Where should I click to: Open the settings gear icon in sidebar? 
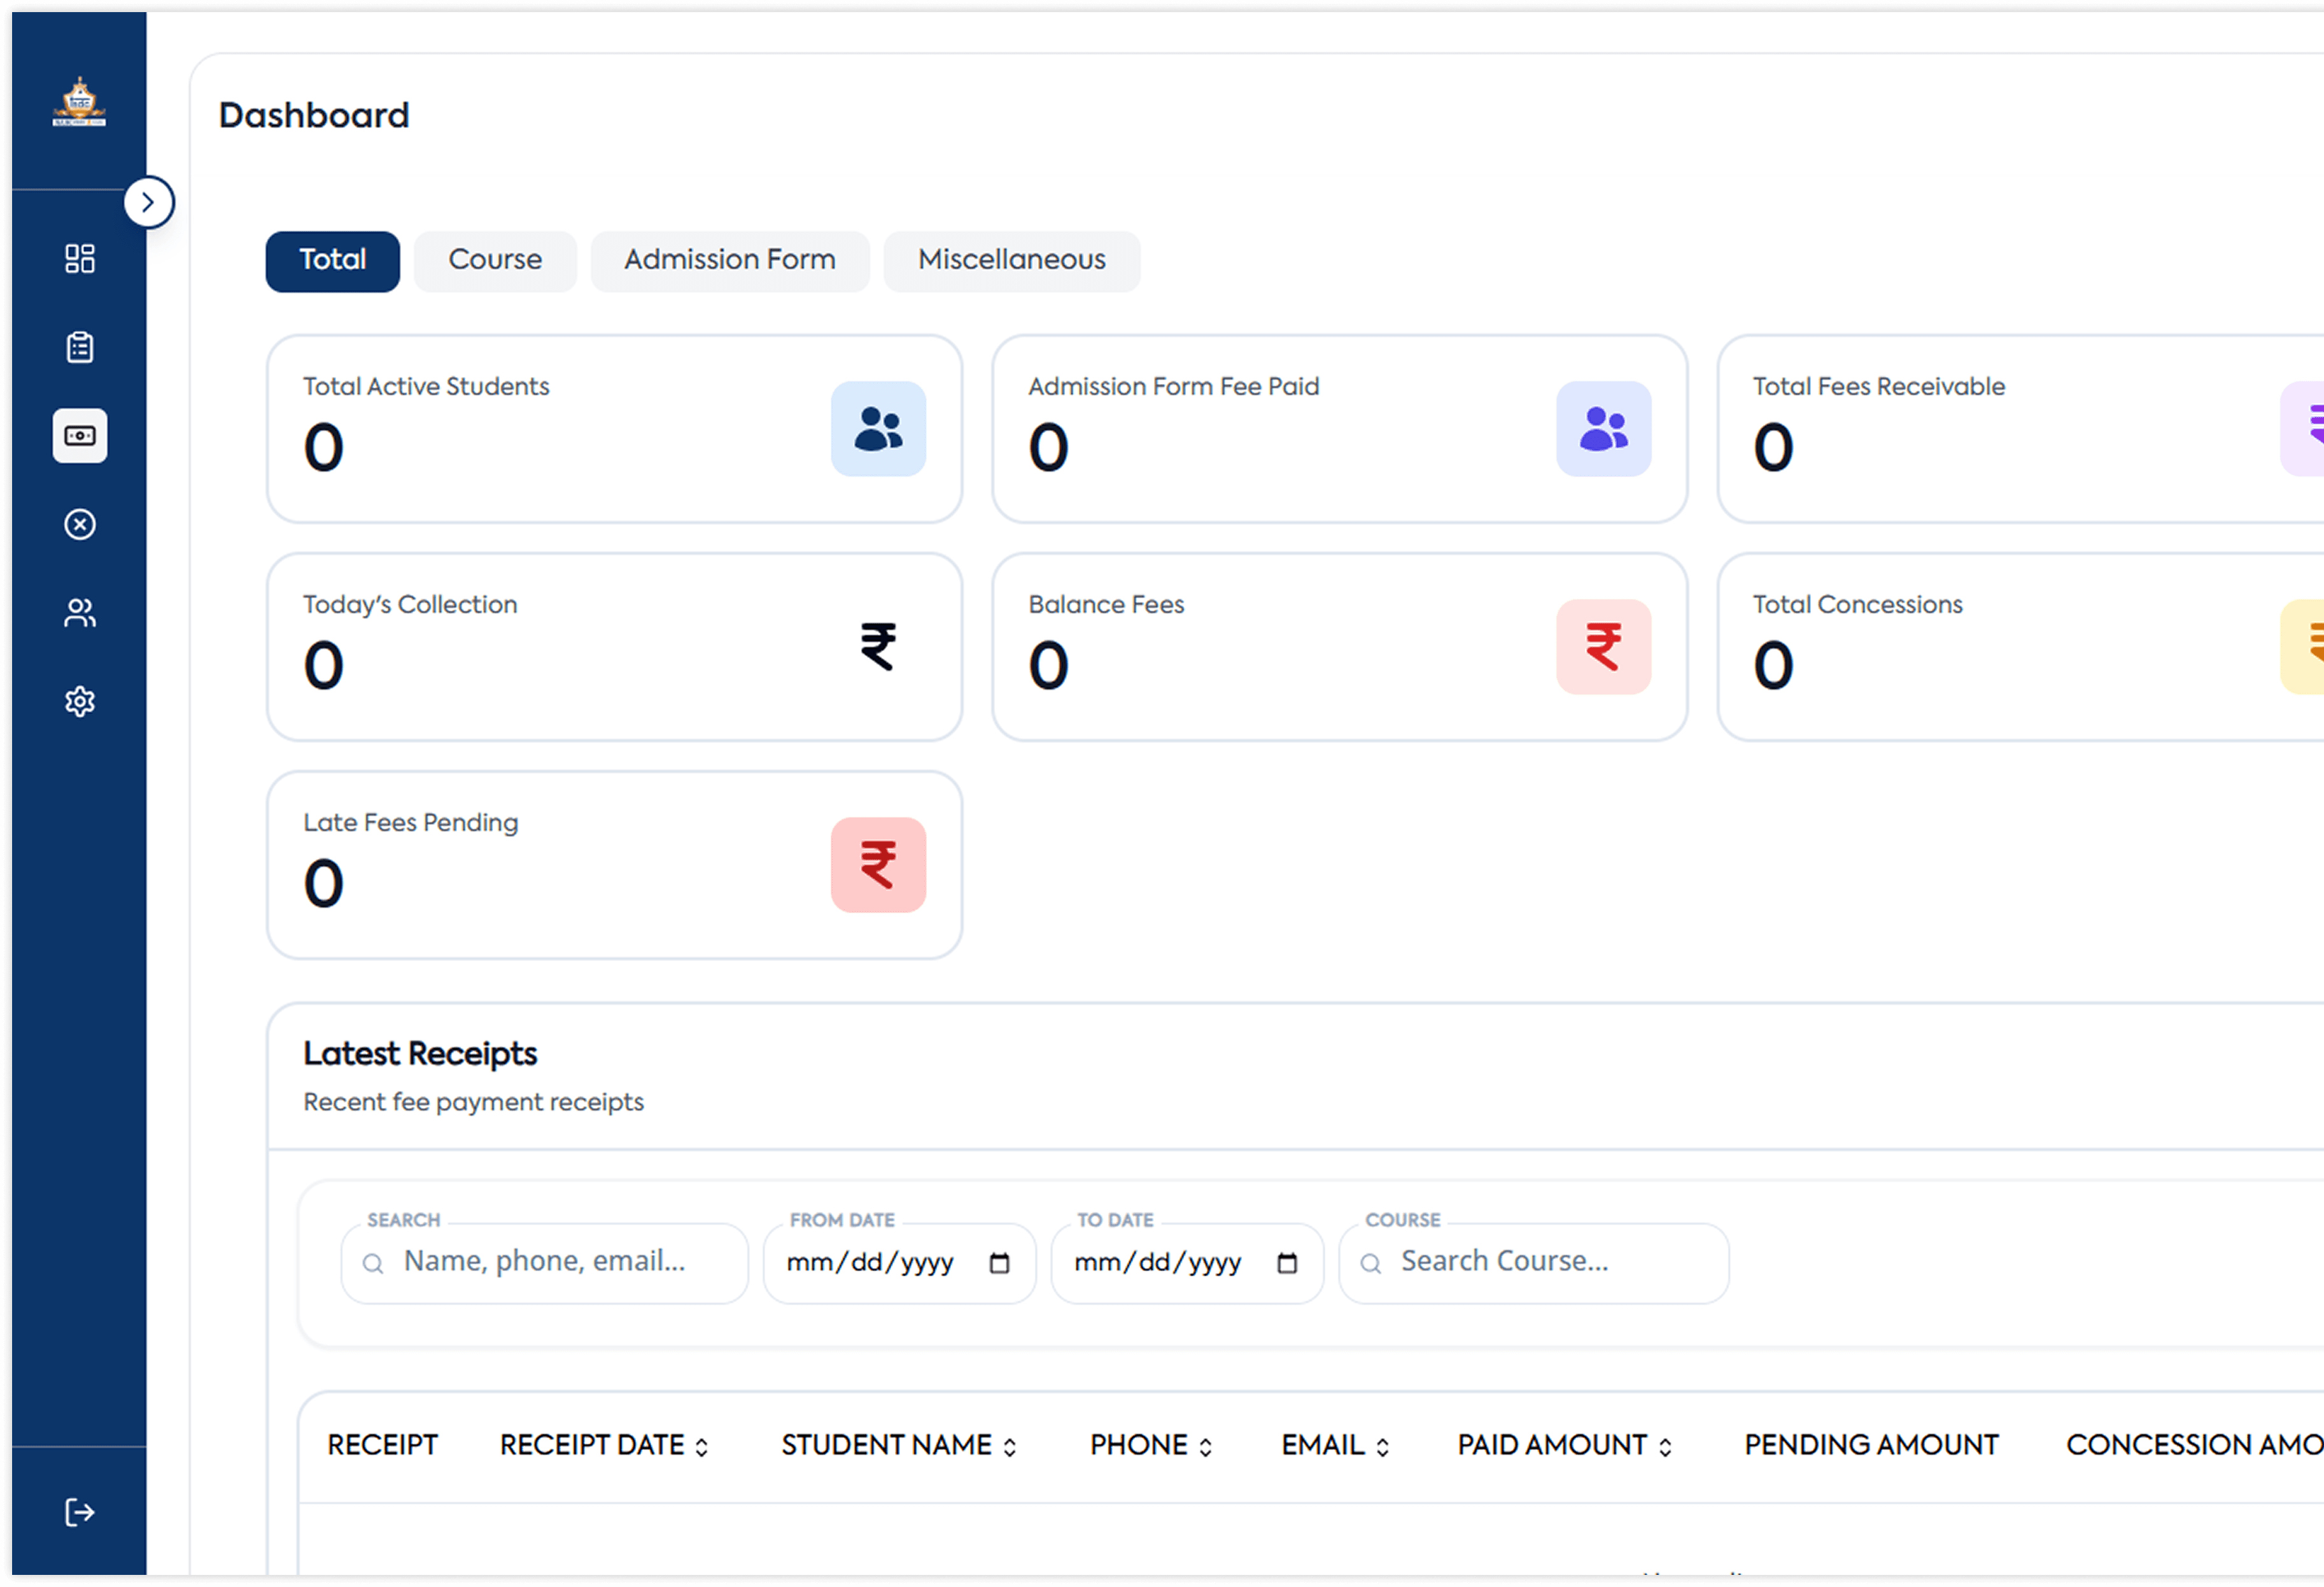(x=80, y=701)
